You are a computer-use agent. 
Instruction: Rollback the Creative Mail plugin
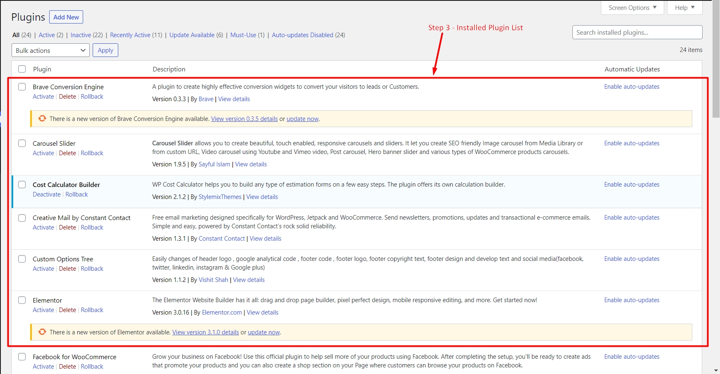[92, 227]
